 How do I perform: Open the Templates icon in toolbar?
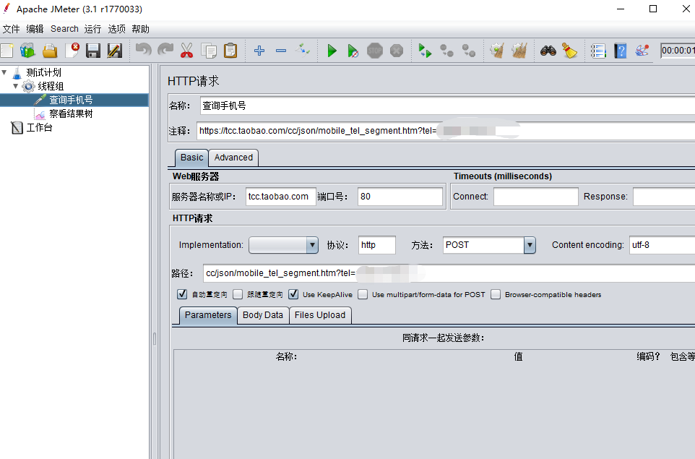click(27, 51)
